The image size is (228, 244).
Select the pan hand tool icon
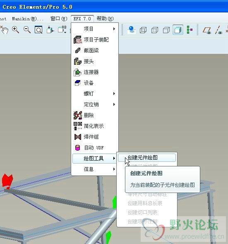(x=5, y=30)
